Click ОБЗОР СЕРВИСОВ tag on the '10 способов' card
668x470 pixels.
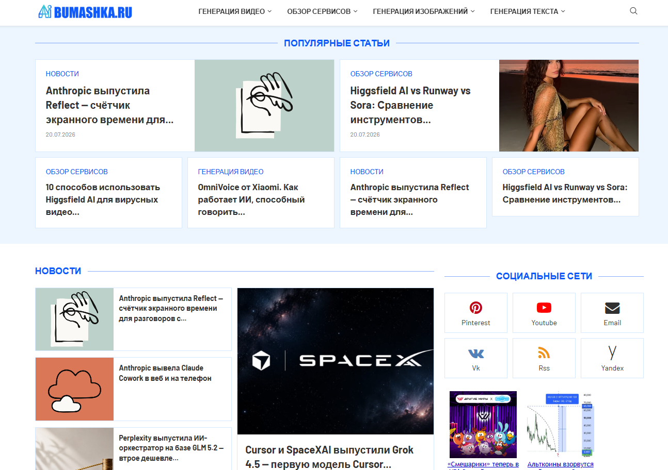[77, 172]
